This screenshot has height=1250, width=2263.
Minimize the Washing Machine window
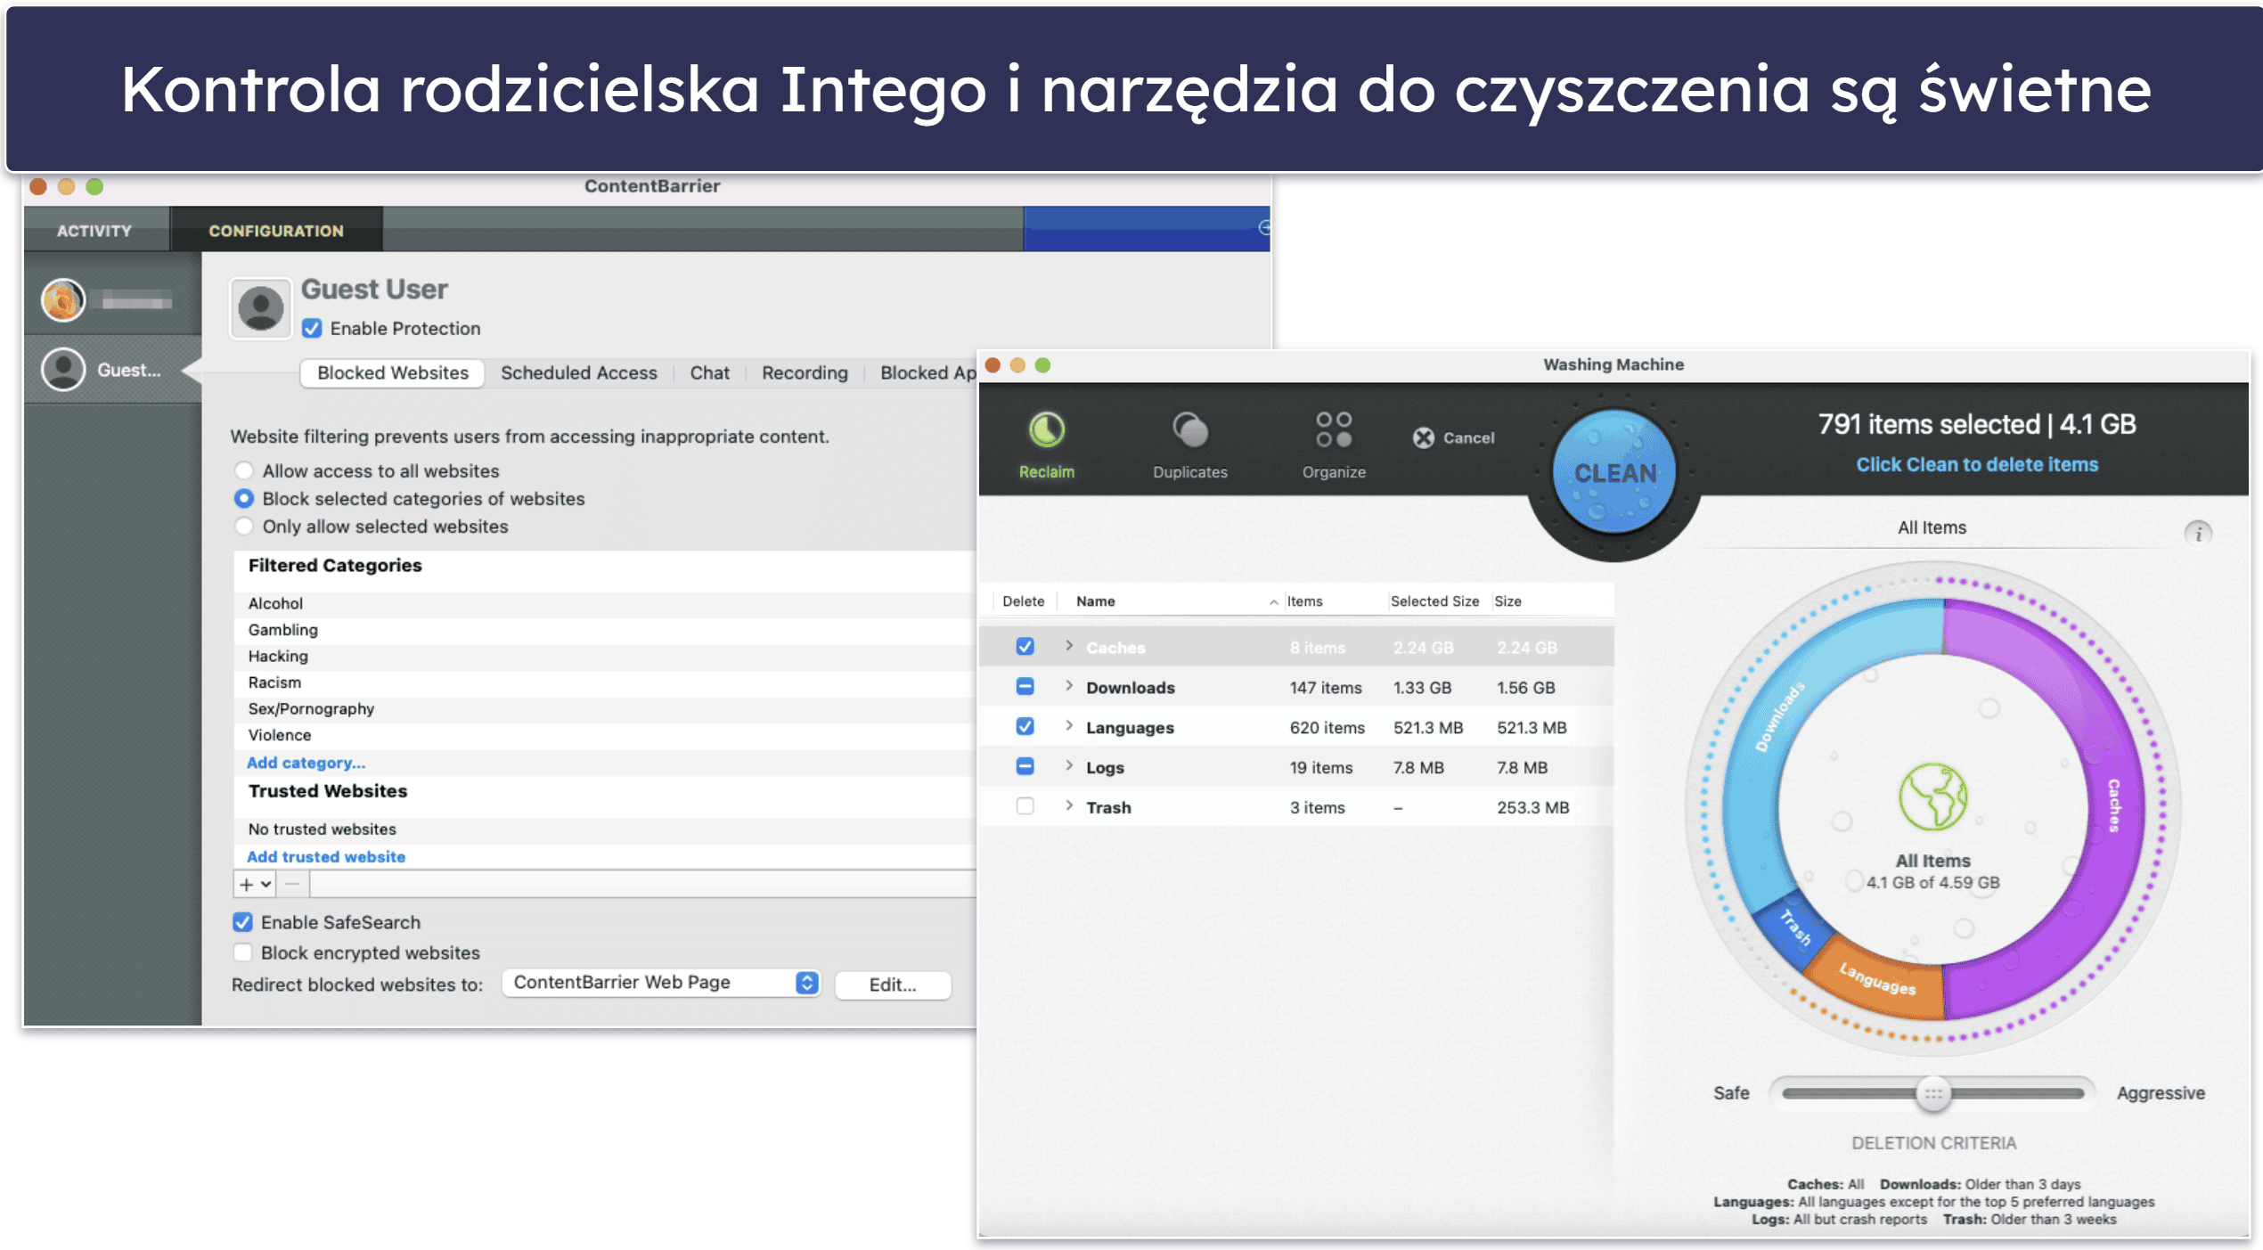1017,365
